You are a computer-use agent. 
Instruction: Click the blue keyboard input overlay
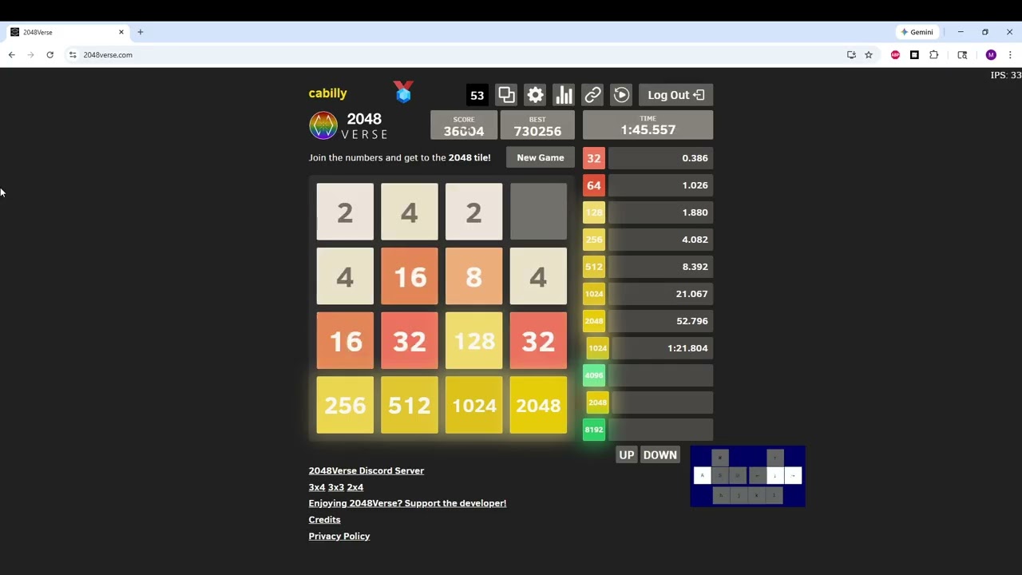pyautogui.click(x=748, y=476)
